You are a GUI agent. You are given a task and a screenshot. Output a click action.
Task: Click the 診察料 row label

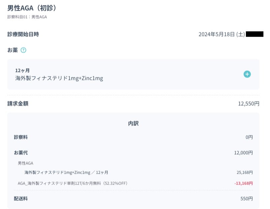click(21, 137)
